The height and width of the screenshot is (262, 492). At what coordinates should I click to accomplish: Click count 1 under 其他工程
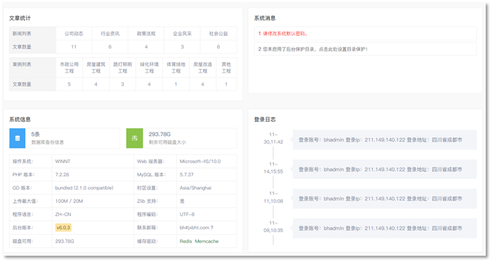(226, 84)
